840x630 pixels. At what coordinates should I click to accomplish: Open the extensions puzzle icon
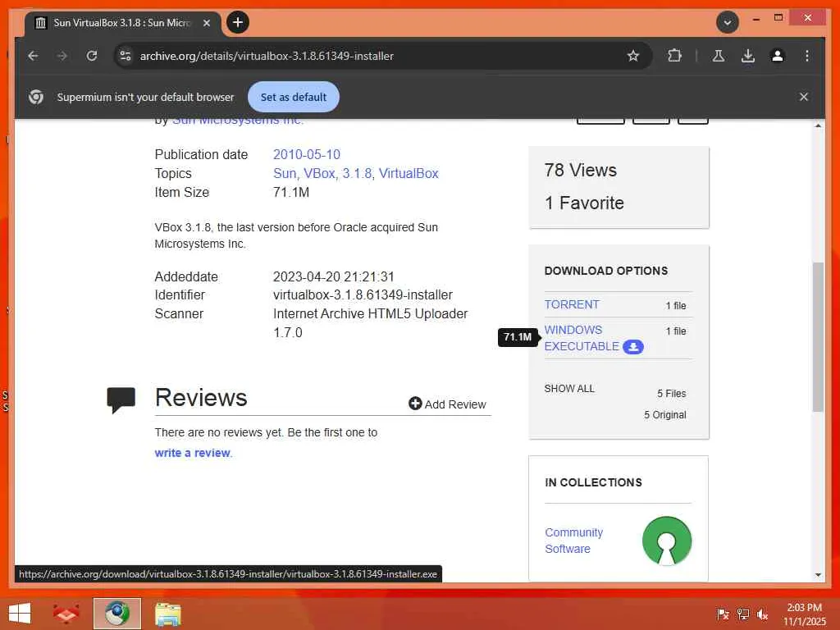point(674,56)
